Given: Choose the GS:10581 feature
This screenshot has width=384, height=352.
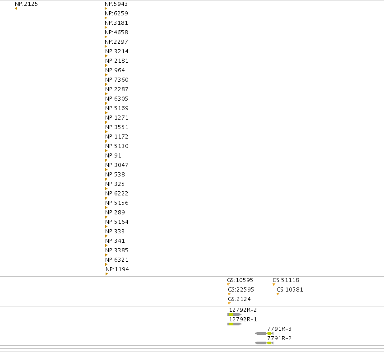Looking at the screenshot, I should tap(290, 290).
